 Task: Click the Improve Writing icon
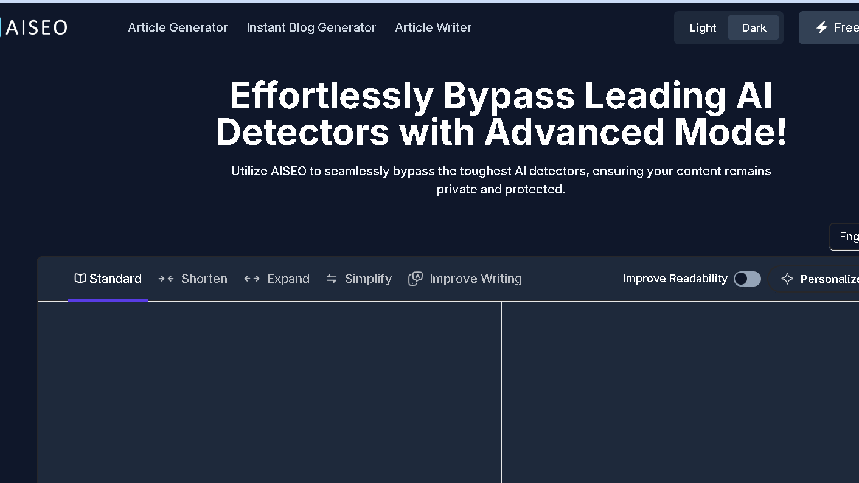[x=416, y=279]
